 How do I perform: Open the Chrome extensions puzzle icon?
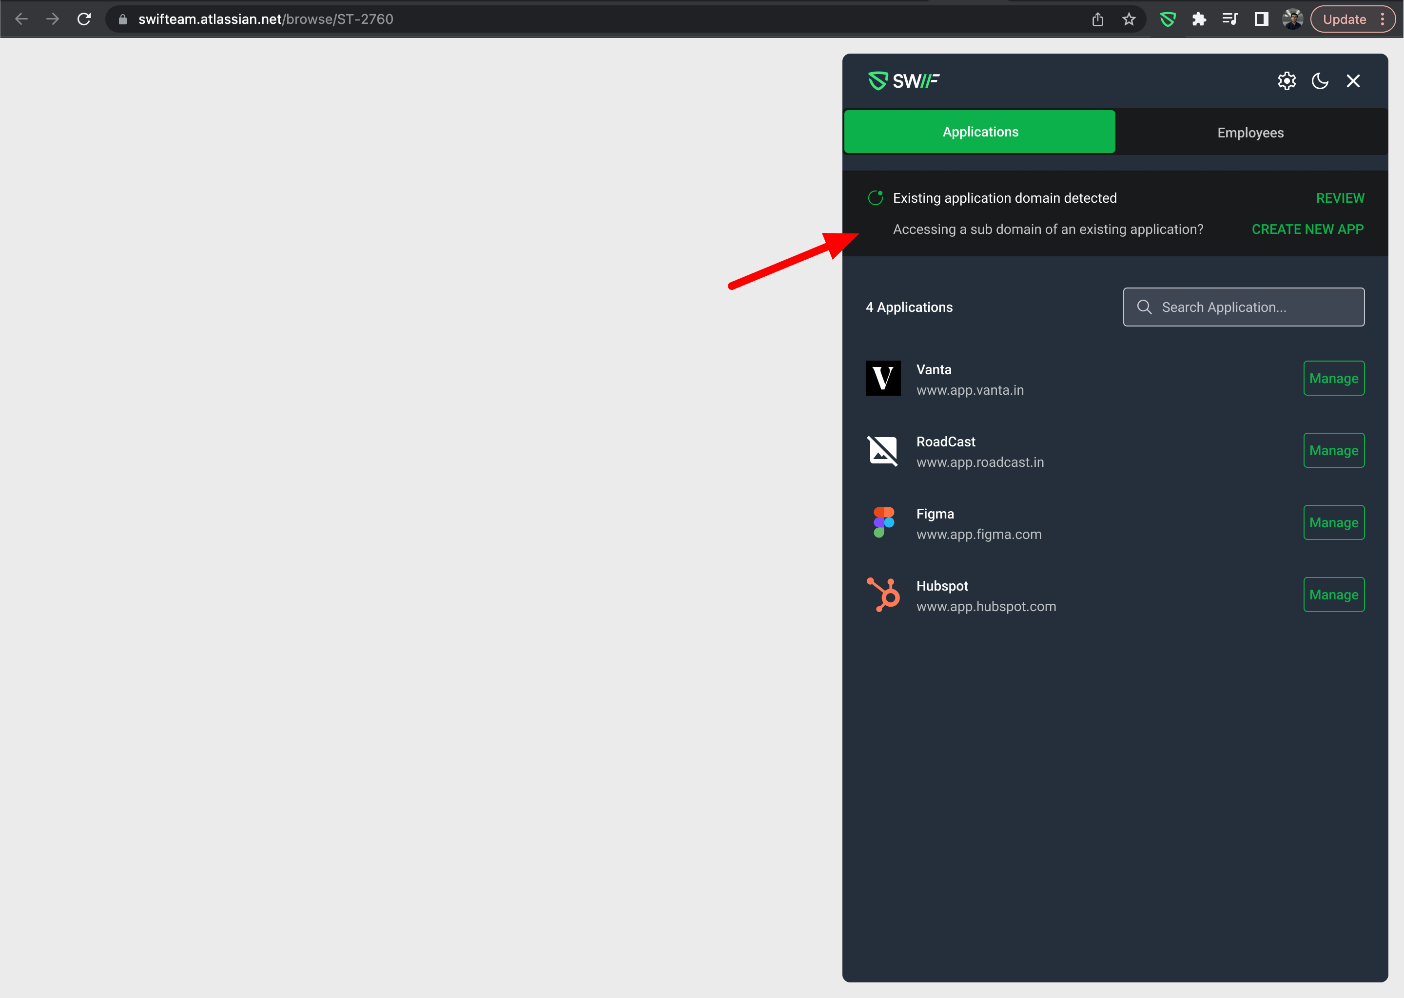(x=1199, y=19)
